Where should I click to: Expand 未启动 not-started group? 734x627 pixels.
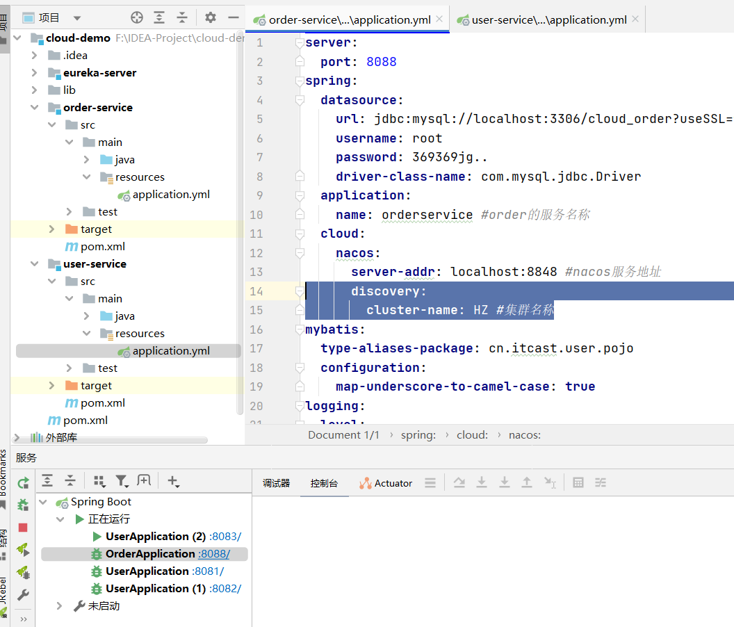click(x=59, y=606)
